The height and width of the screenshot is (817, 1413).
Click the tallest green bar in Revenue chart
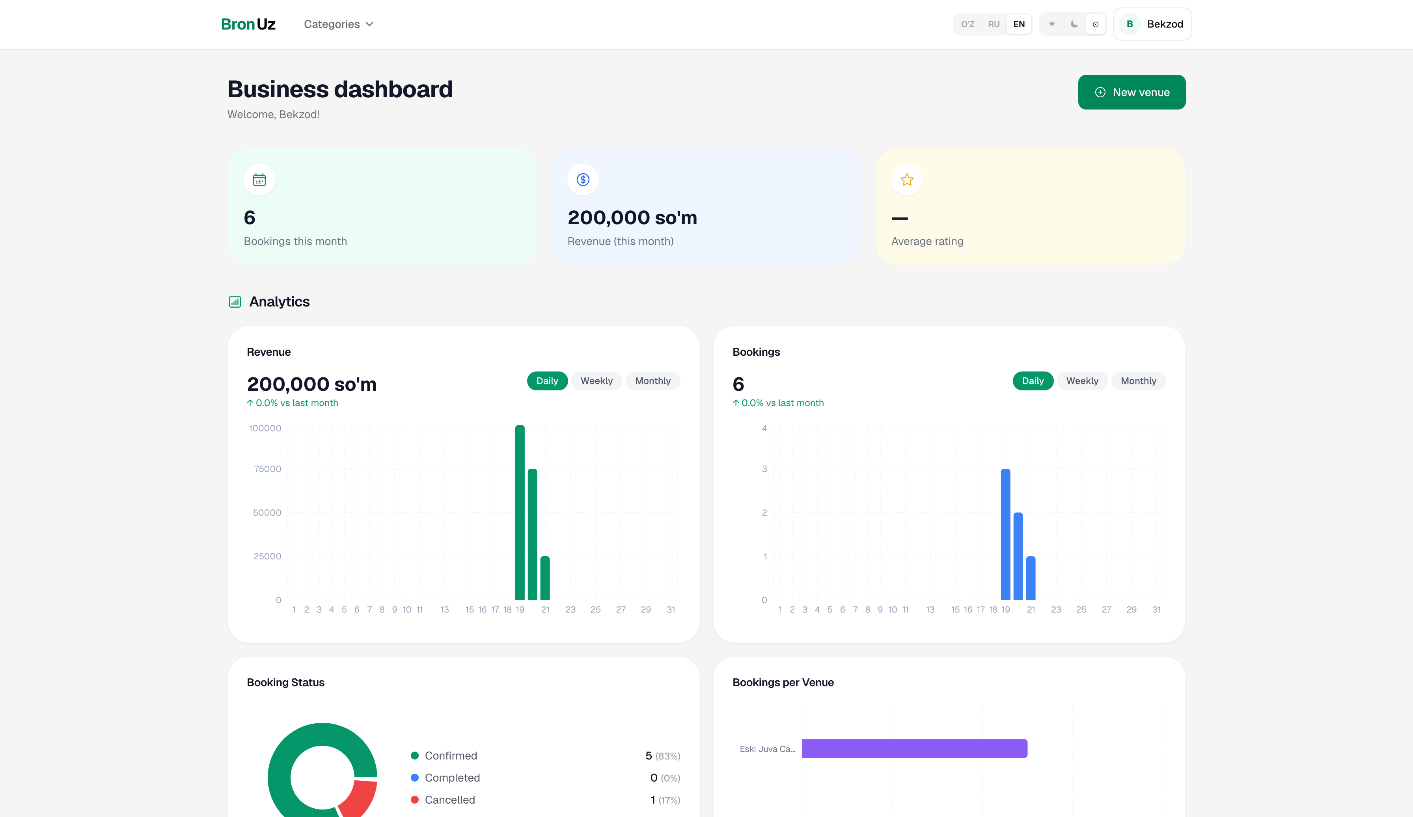520,513
